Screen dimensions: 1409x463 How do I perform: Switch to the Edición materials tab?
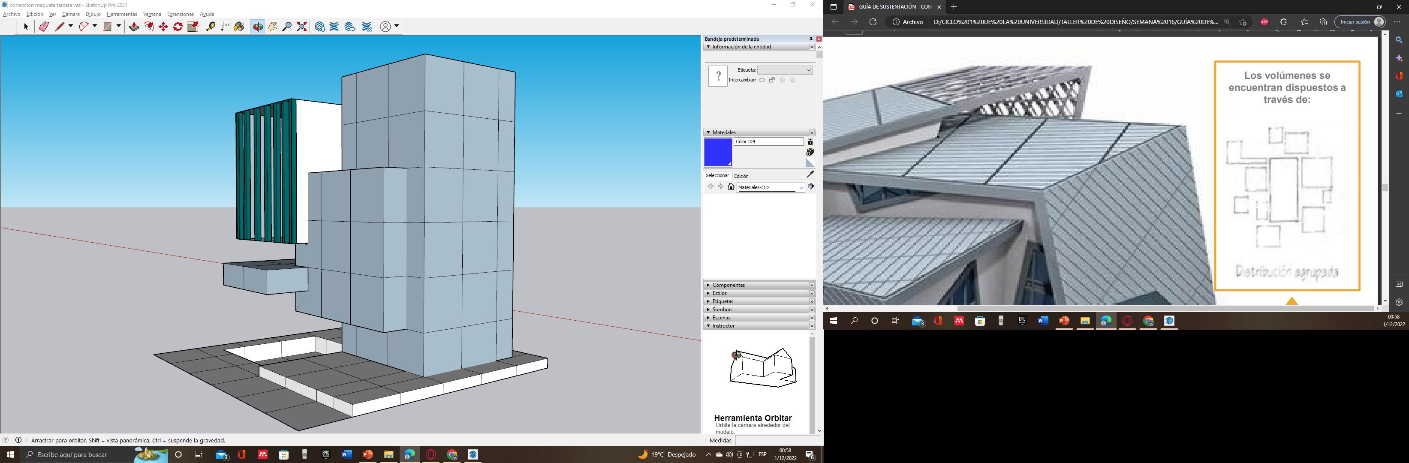[x=741, y=176]
